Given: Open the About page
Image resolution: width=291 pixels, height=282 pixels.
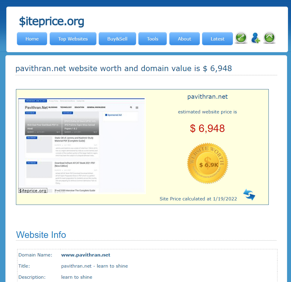Looking at the screenshot, I should click(185, 39).
